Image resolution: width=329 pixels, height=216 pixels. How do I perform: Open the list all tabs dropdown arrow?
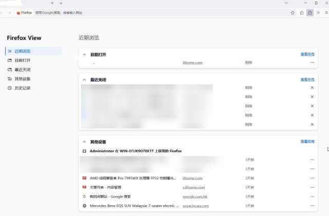[x=286, y=3]
